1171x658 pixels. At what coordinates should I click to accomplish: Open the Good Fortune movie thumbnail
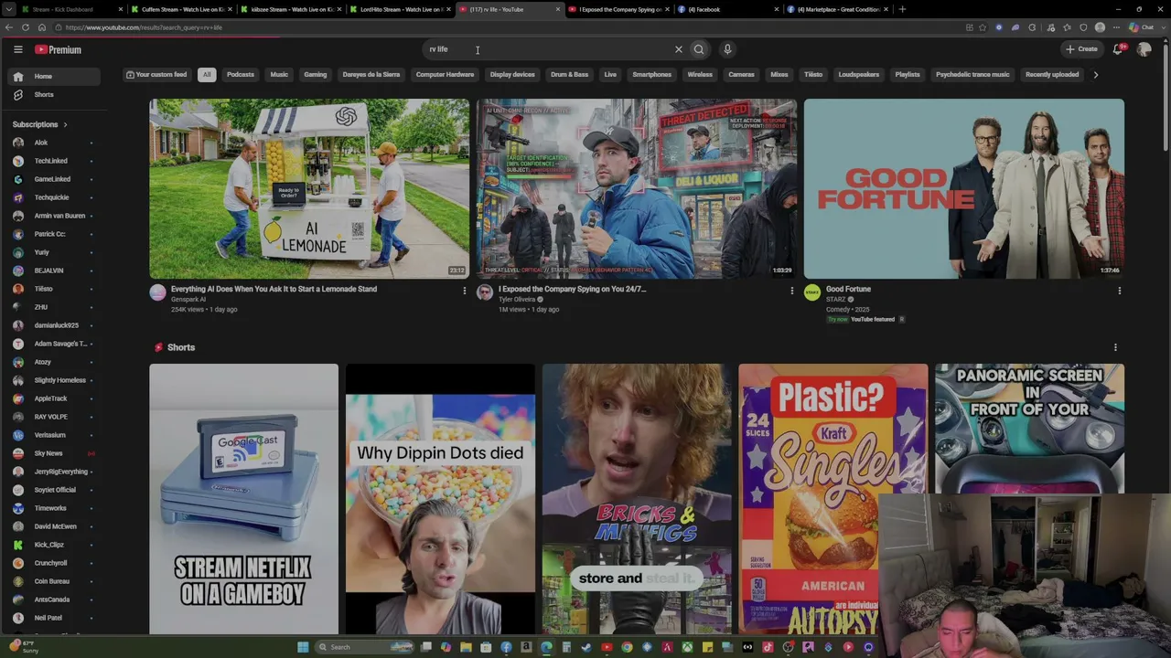click(964, 188)
